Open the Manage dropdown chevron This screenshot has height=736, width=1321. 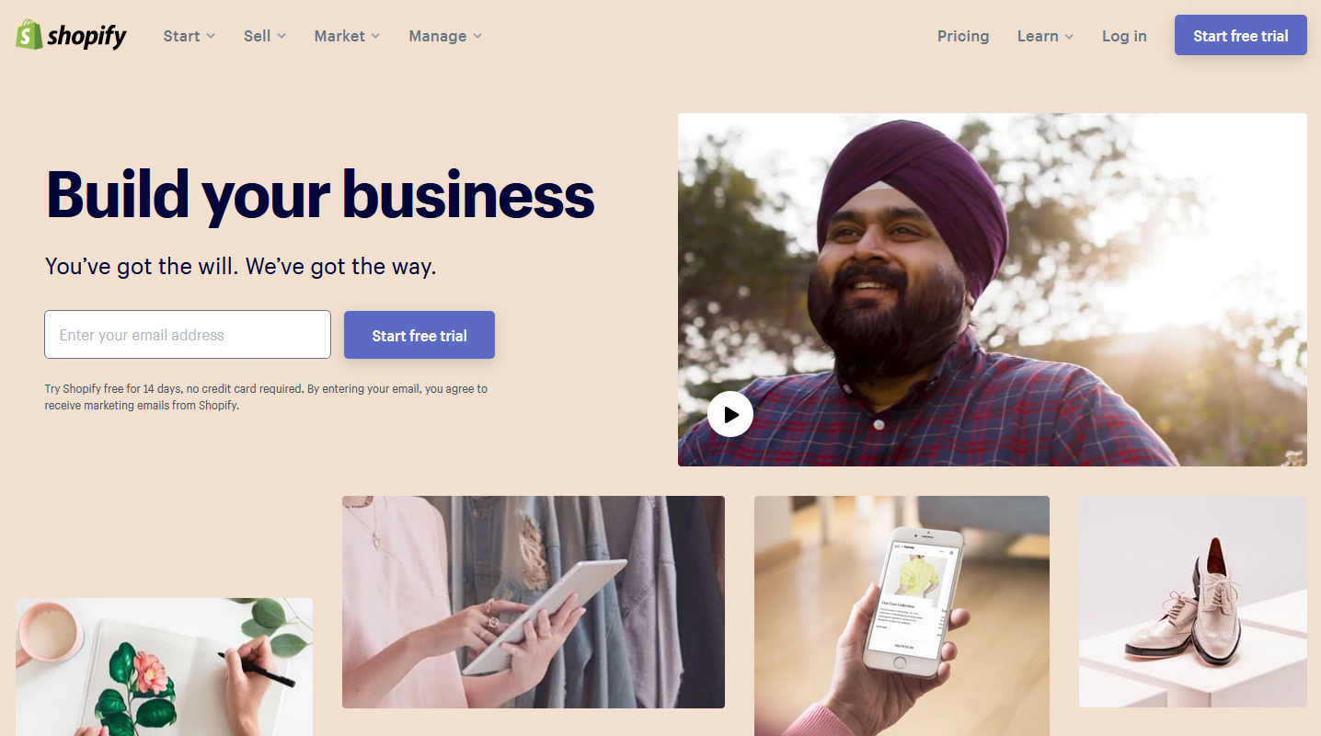[x=477, y=36]
